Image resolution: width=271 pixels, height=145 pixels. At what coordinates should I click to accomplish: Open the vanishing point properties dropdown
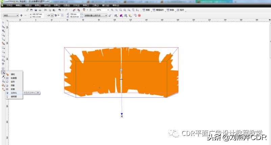96,16
